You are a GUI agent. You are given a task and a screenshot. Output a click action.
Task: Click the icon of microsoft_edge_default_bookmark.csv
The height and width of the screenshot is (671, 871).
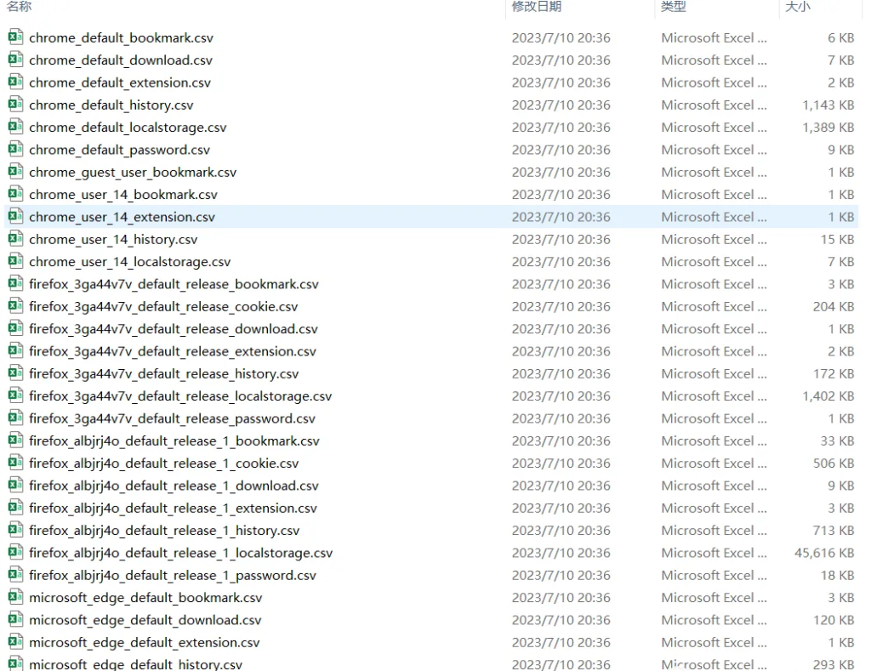click(x=15, y=597)
